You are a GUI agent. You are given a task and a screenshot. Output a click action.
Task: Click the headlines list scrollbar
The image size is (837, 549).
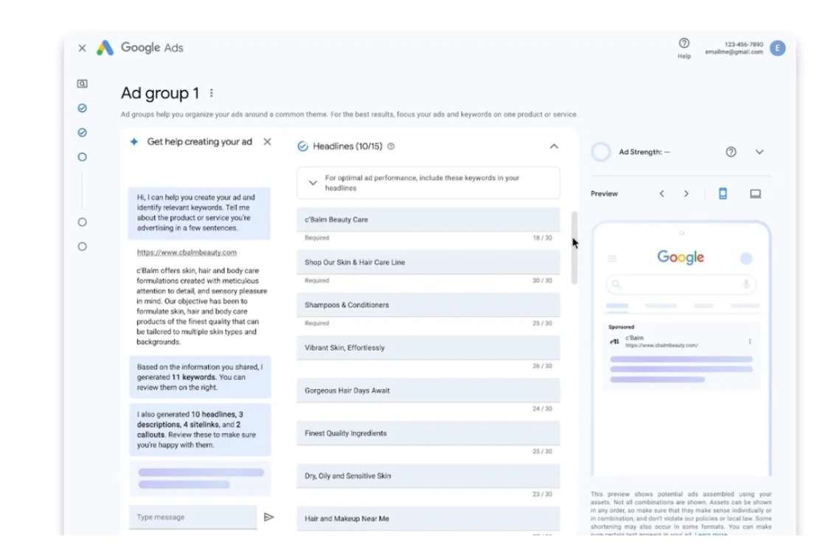click(x=574, y=248)
